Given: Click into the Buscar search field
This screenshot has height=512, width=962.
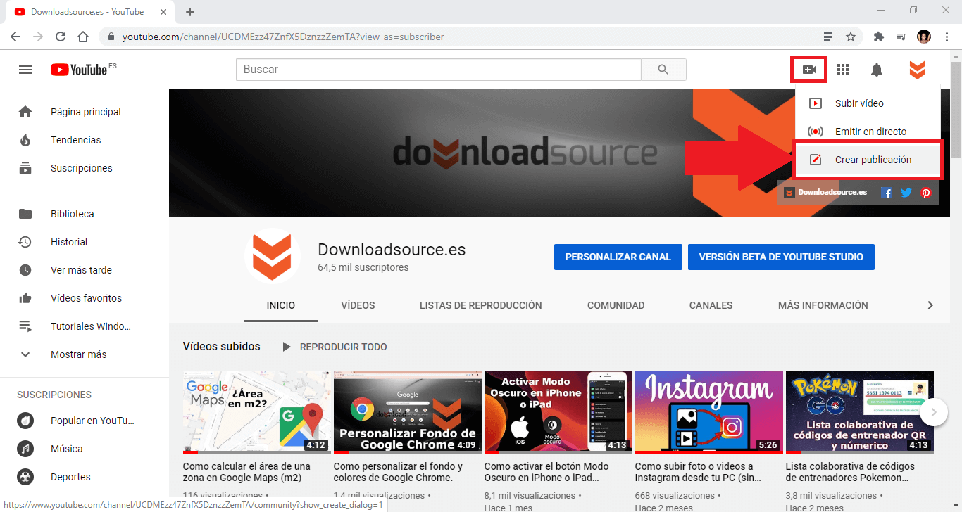Looking at the screenshot, I should 439,70.
